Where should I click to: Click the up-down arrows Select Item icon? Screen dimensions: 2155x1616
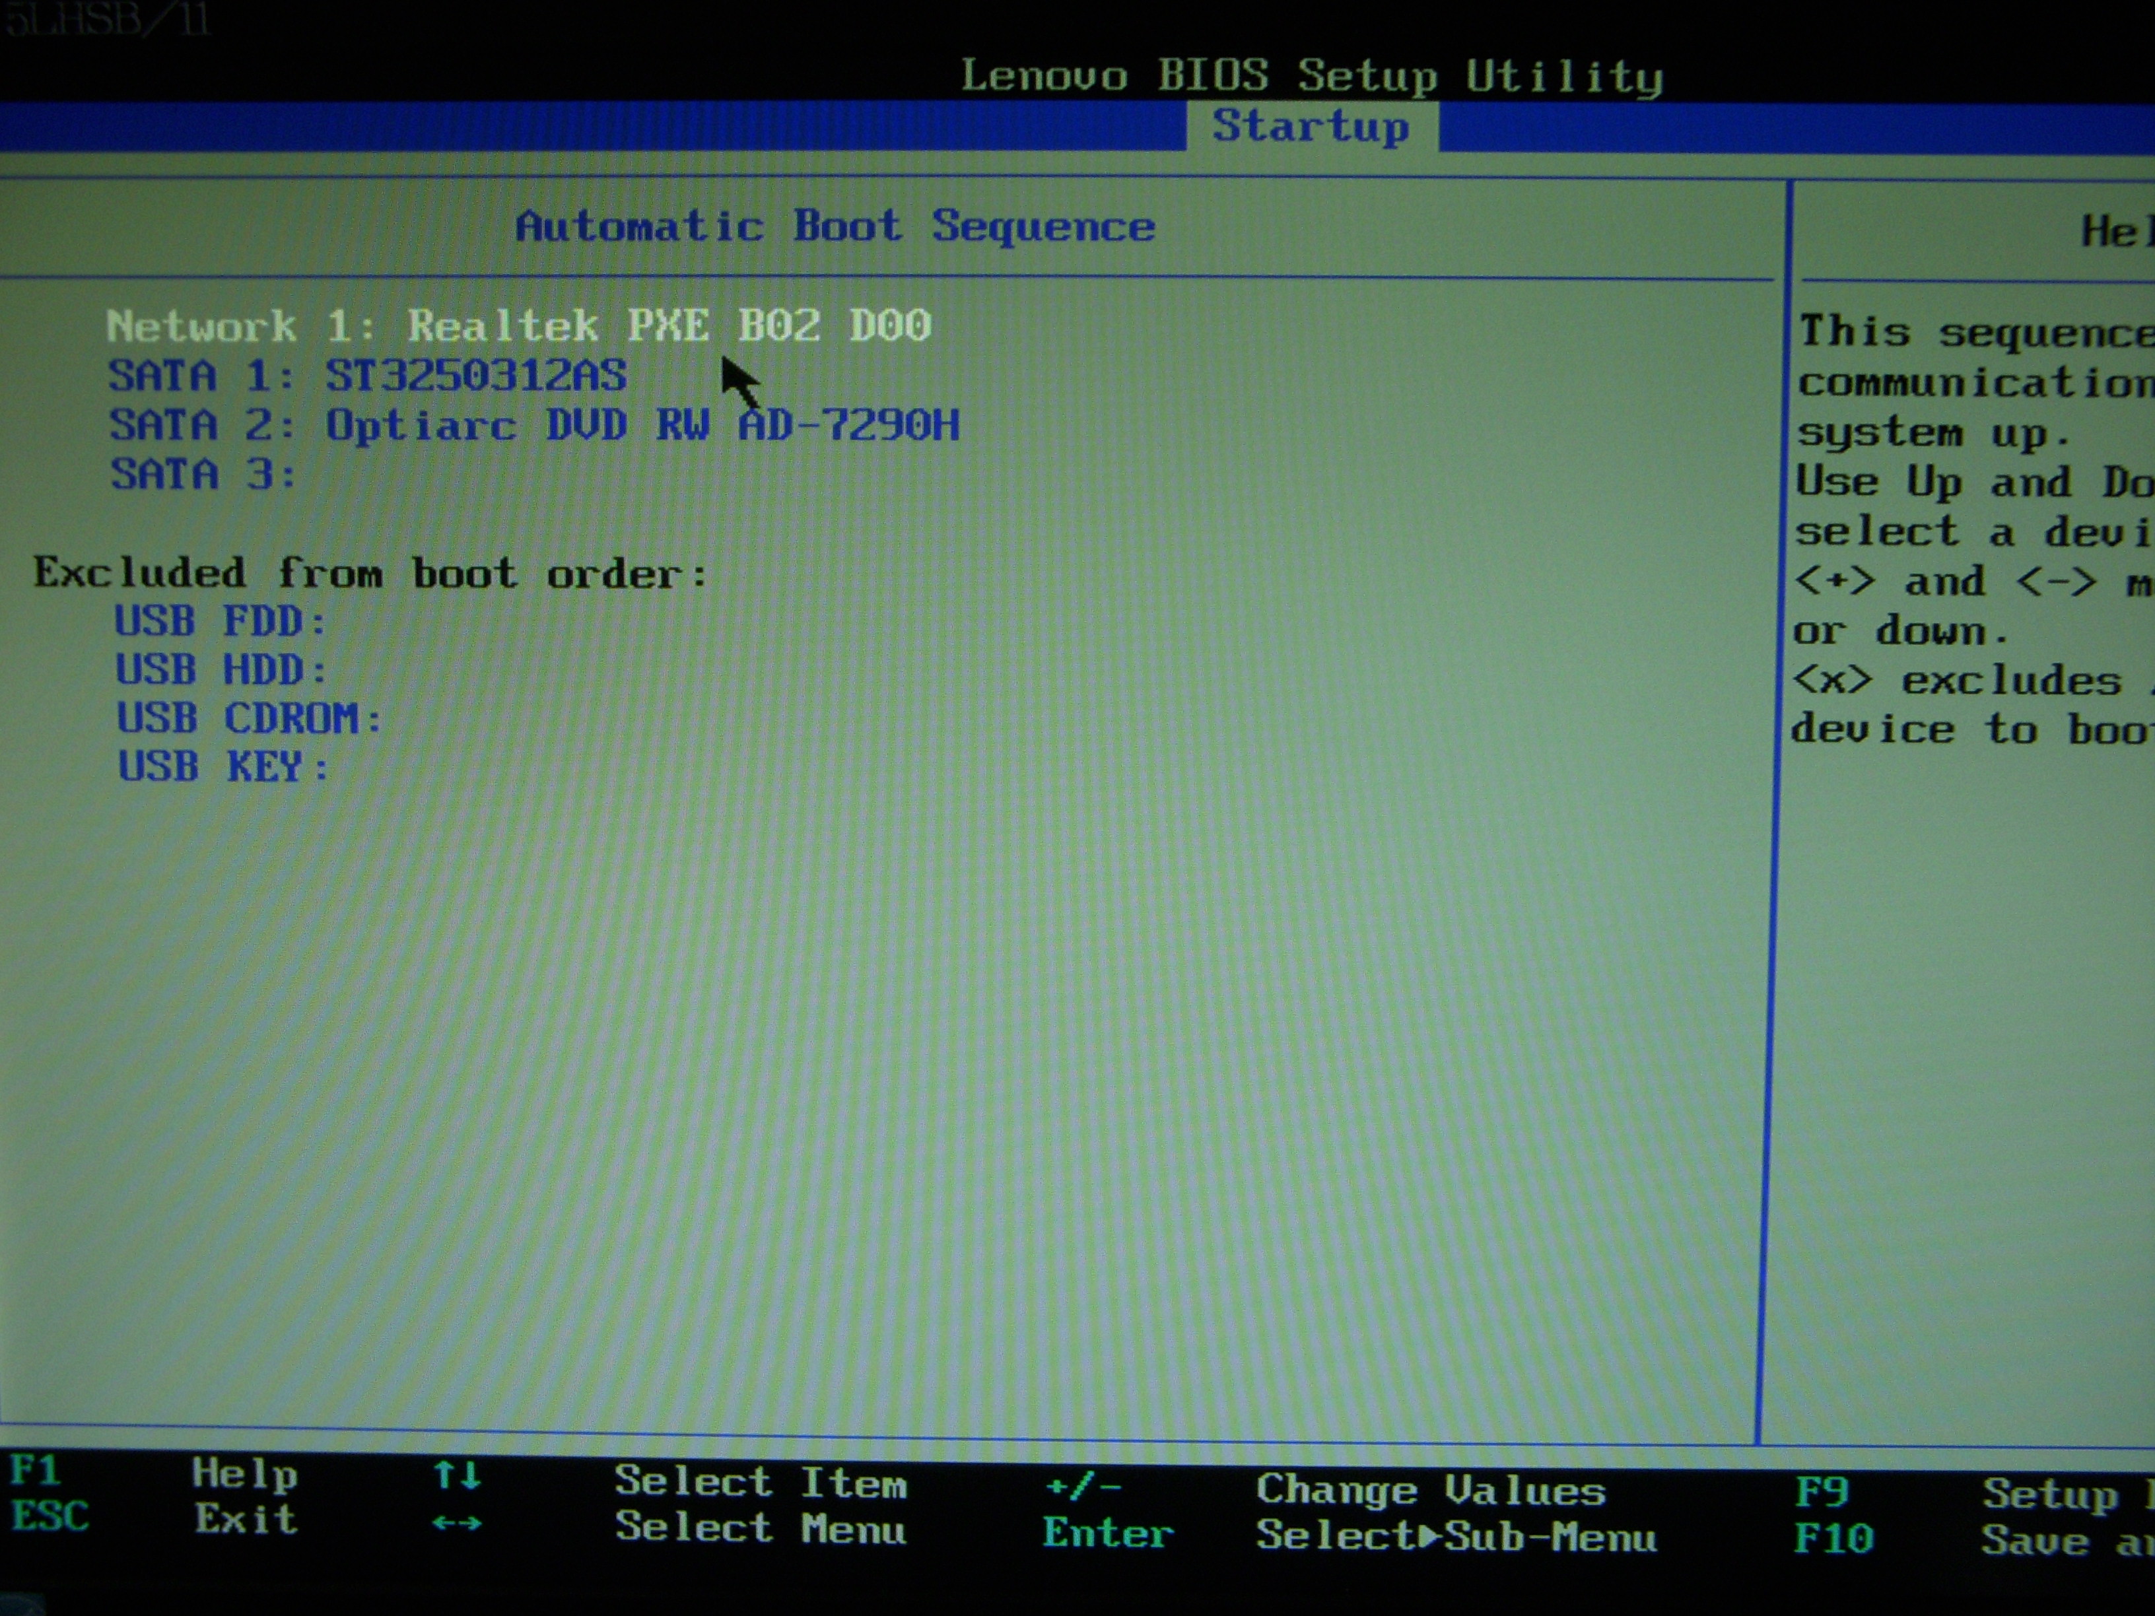pyautogui.click(x=457, y=1475)
